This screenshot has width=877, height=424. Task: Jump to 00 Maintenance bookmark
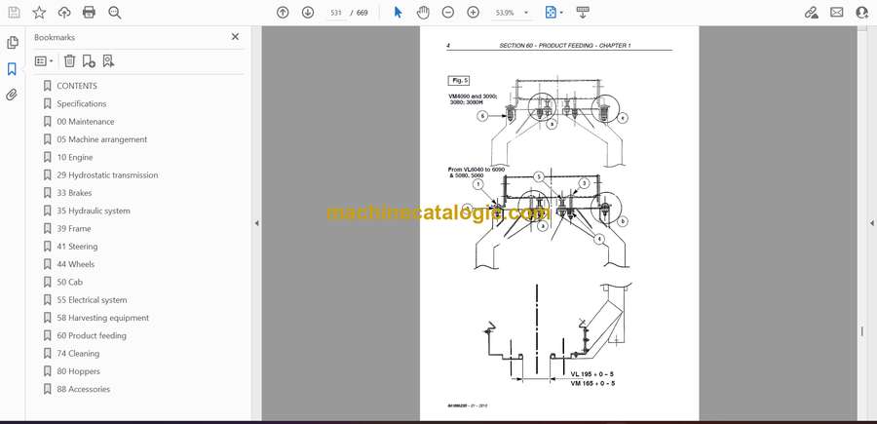click(86, 122)
